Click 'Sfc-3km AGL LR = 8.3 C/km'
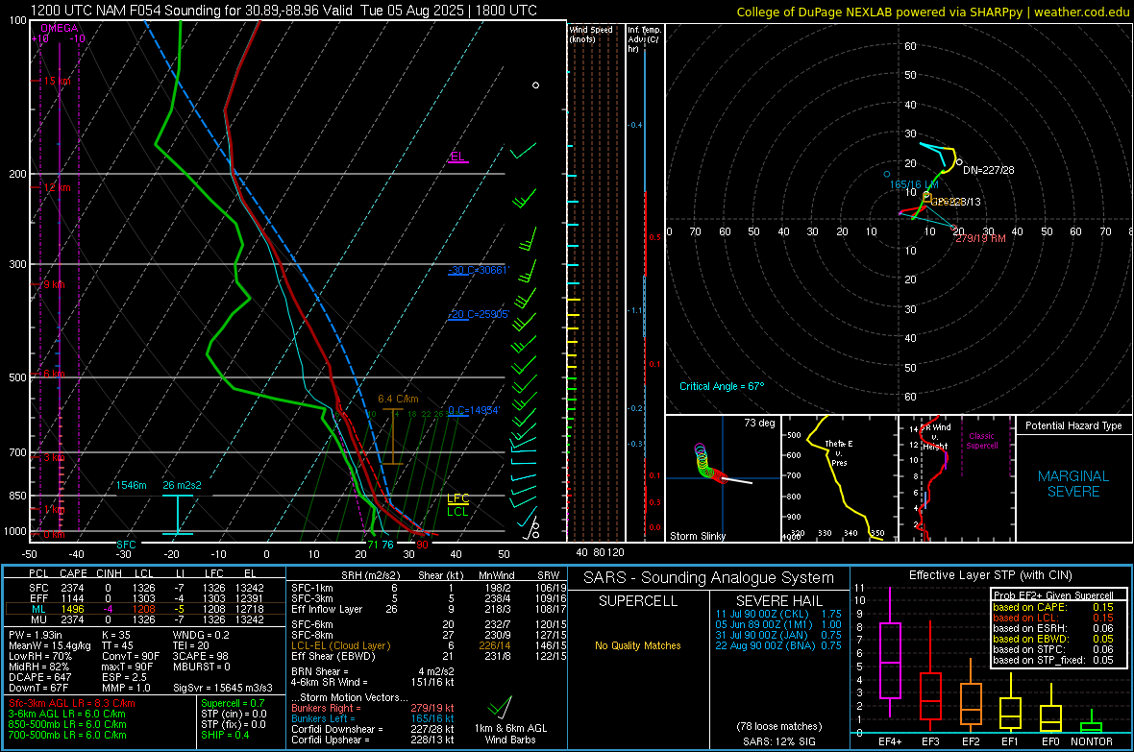This screenshot has height=752, width=1134. coord(72,704)
